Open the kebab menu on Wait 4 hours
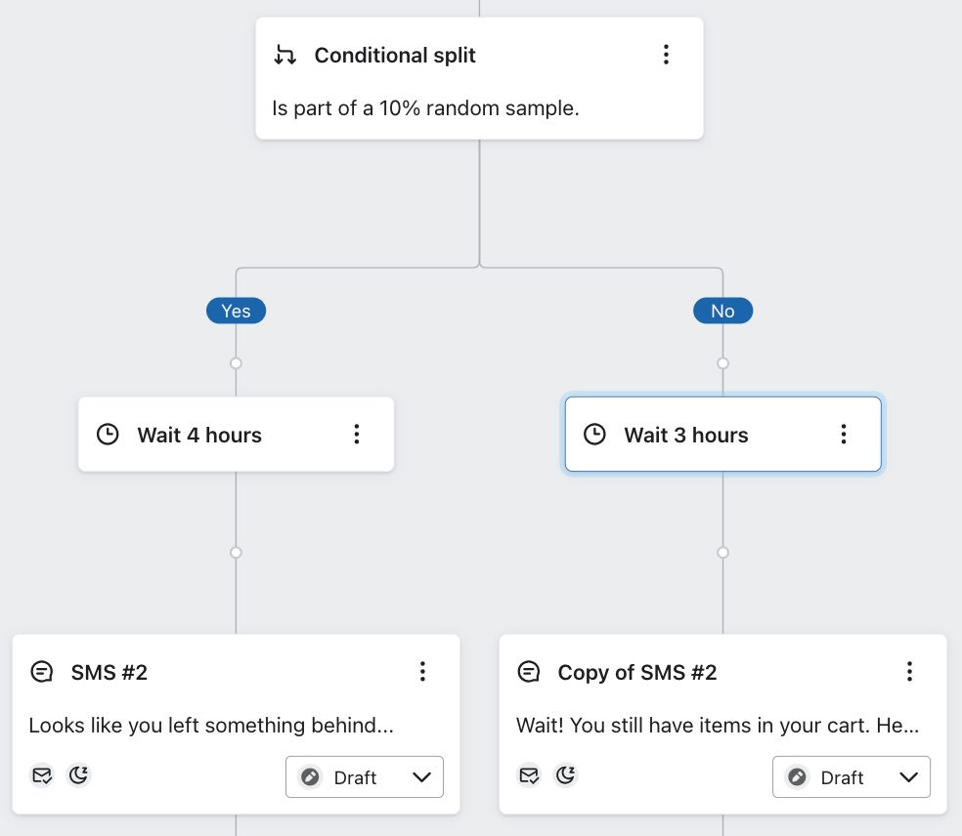This screenshot has height=836, width=962. tap(357, 434)
